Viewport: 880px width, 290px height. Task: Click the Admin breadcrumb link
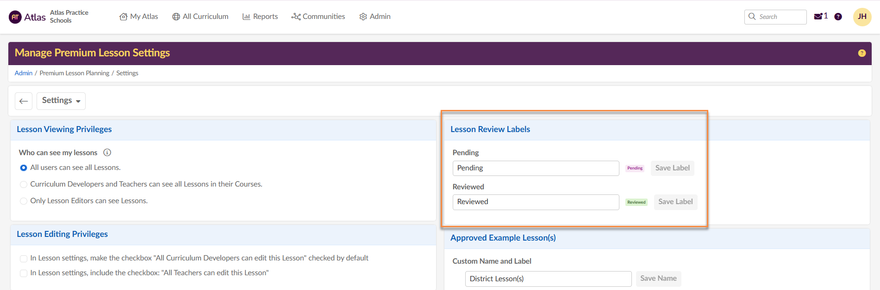pyautogui.click(x=24, y=73)
